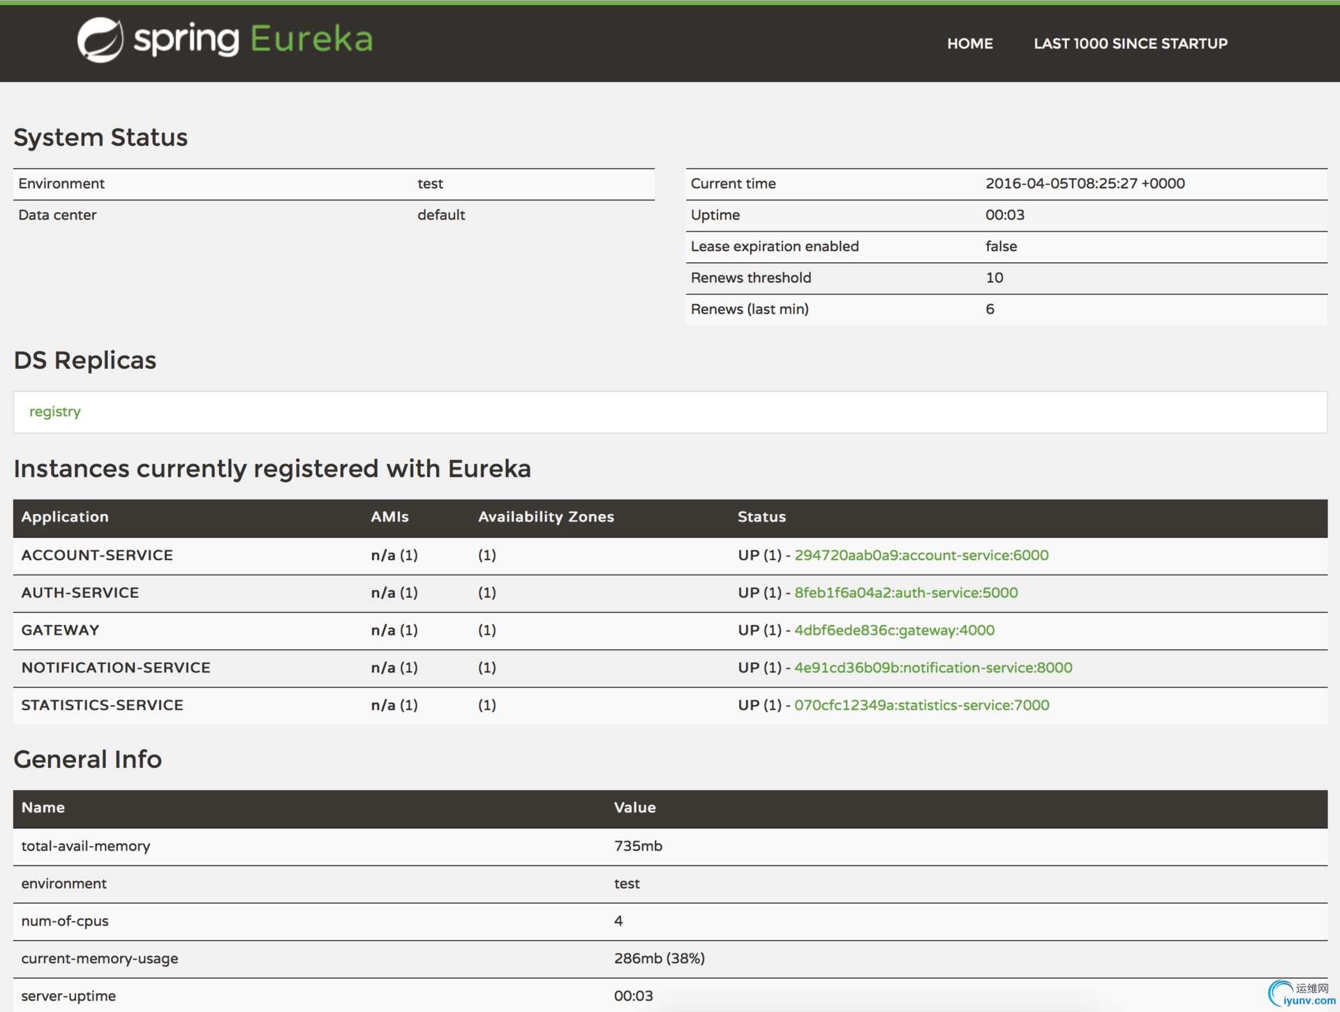Click the Renews last min value 6

pyautogui.click(x=990, y=309)
